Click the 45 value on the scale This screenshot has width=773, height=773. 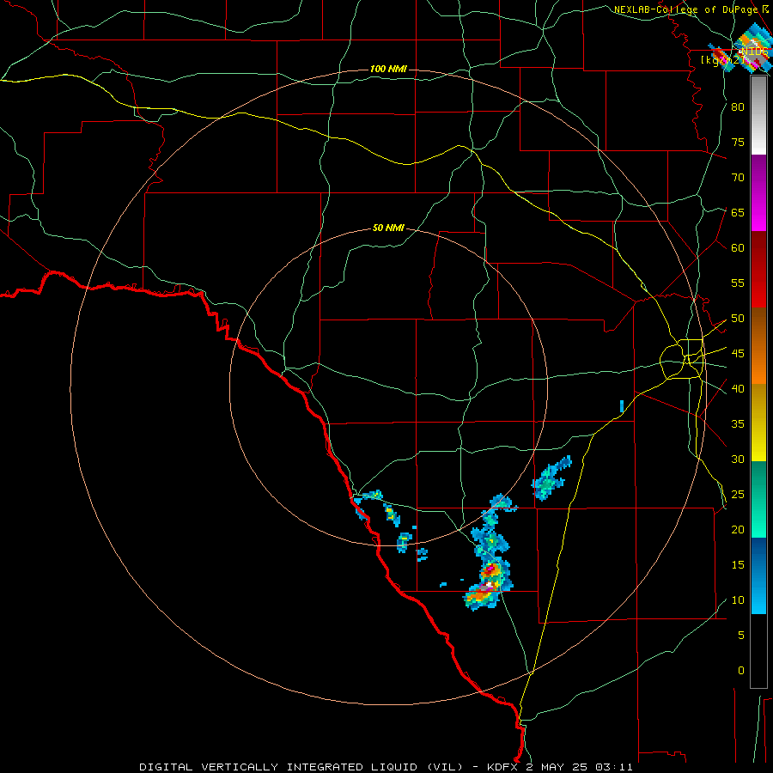(738, 354)
